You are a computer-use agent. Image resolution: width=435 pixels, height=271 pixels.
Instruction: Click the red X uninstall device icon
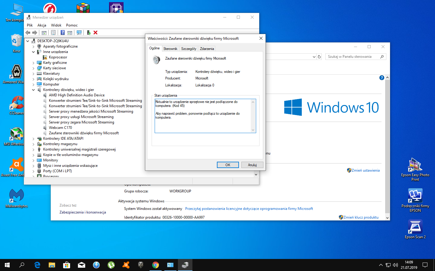coord(95,33)
